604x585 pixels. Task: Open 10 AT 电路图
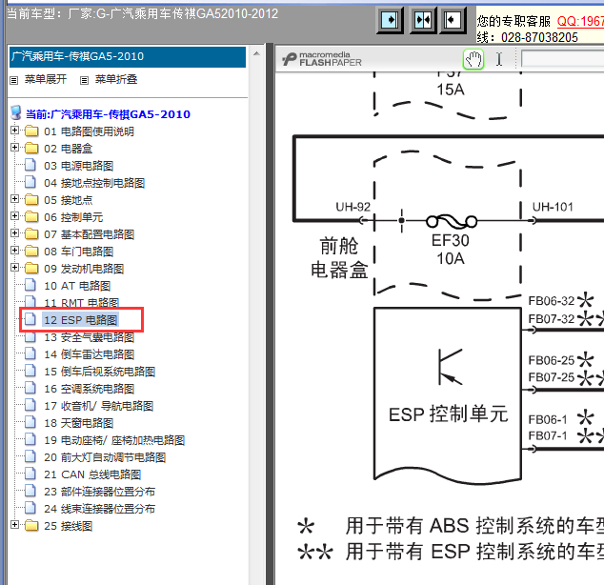(77, 286)
